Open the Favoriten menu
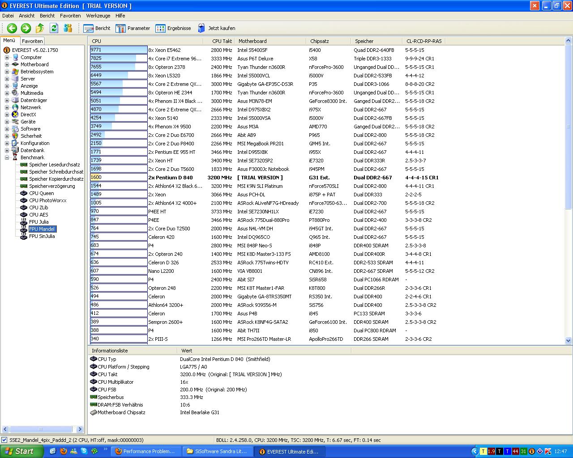Screen dimensions: 573x458 (x=70, y=16)
